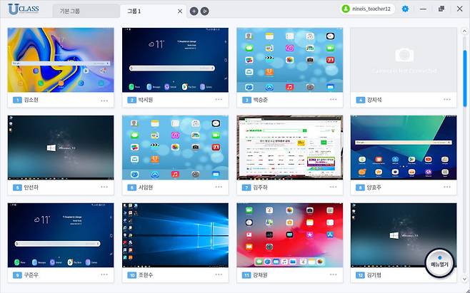Open the Naver browser screen thumbnail

(289, 148)
